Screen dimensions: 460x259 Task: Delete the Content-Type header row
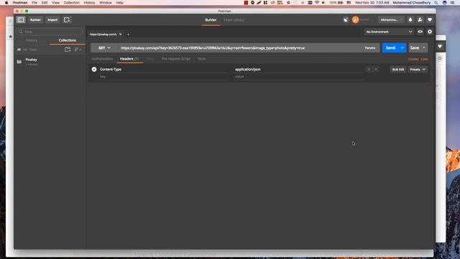tap(376, 69)
